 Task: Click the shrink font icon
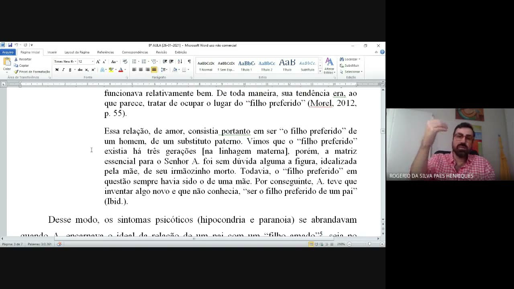pyautogui.click(x=104, y=61)
